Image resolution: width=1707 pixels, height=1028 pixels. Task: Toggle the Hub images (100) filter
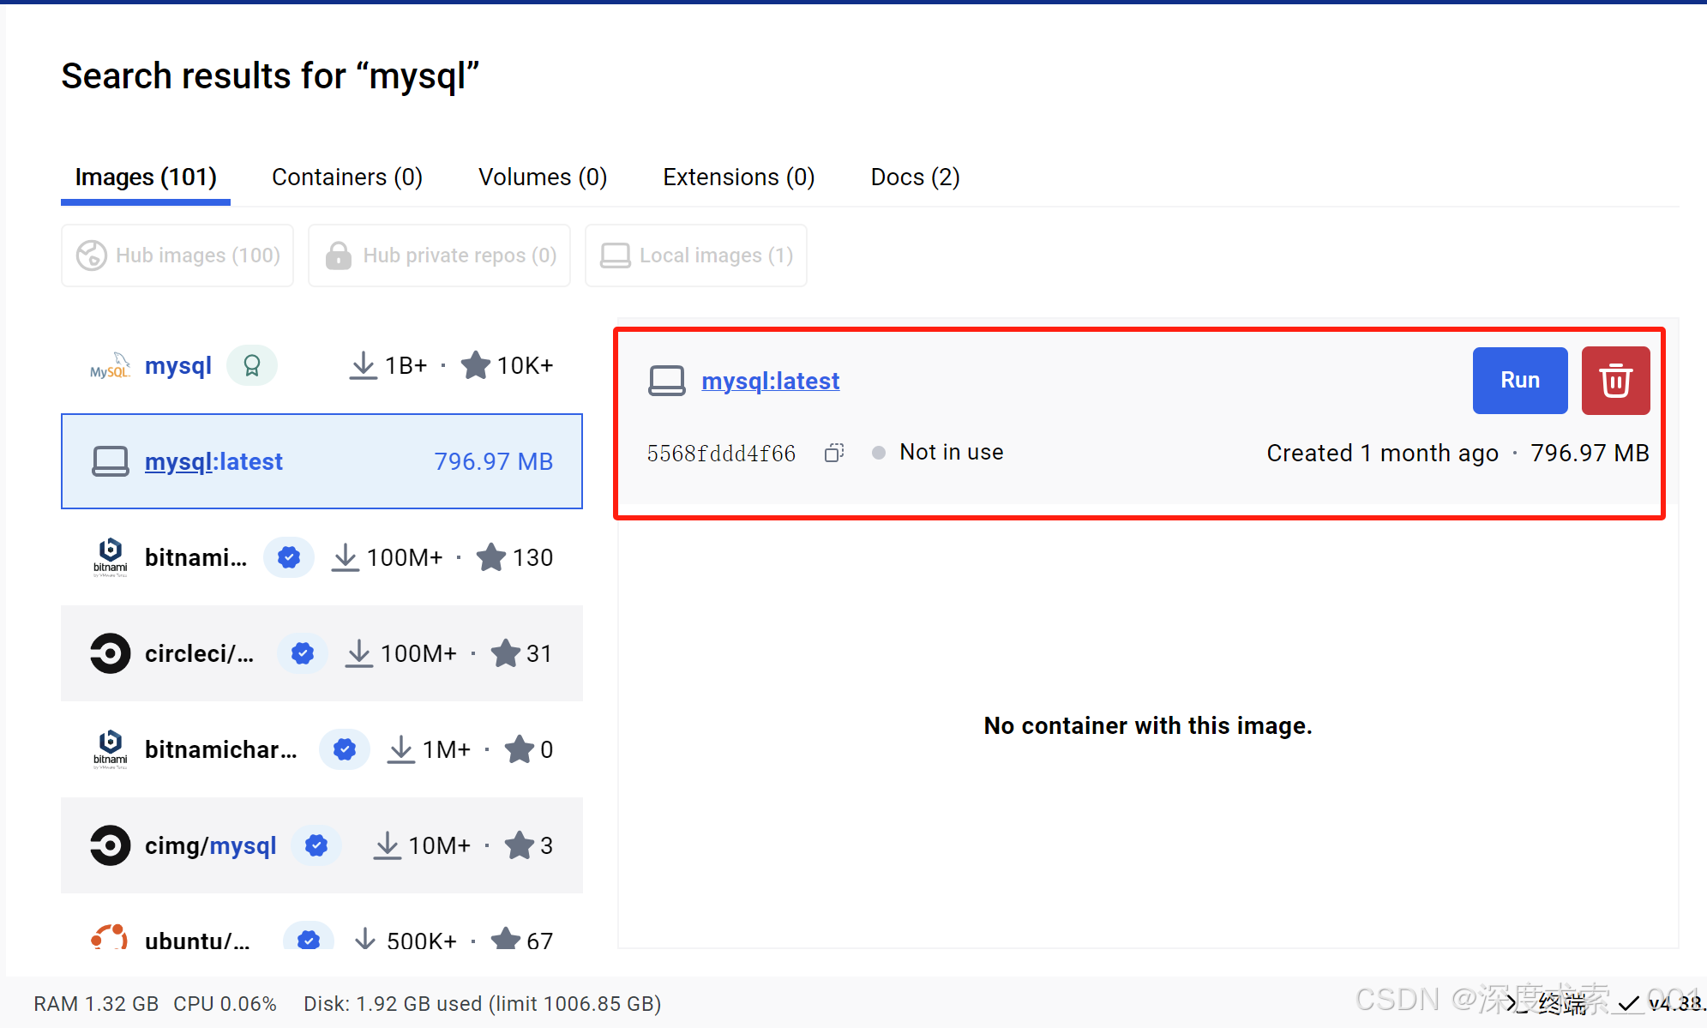[177, 255]
